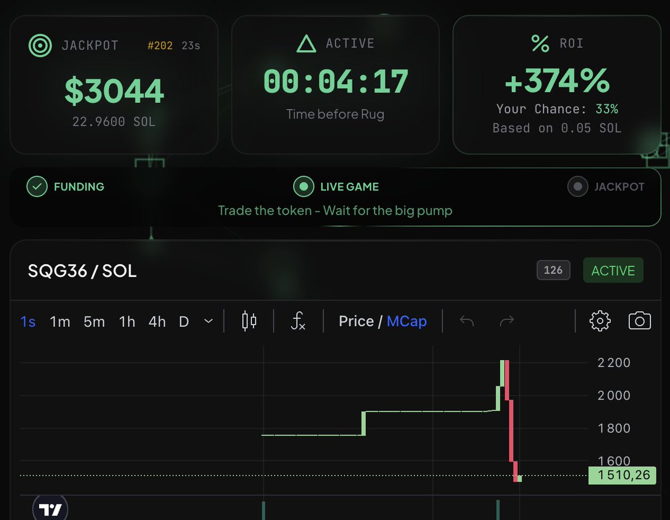Click the 22.9600 SOL value
Image resolution: width=670 pixels, height=520 pixels.
coord(114,121)
